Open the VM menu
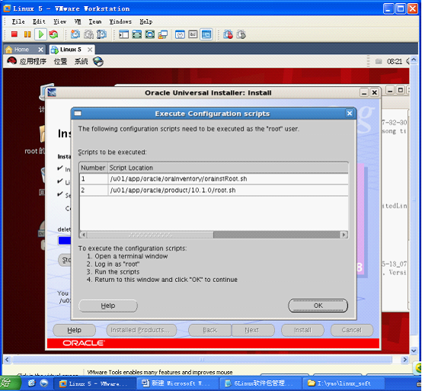This screenshot has width=422, height=391. click(78, 21)
